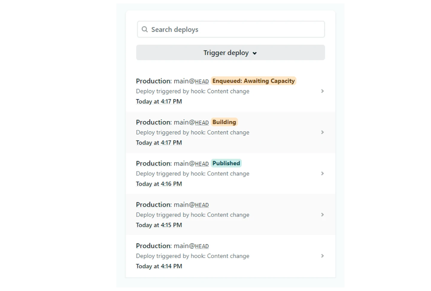Expand the Building deploy chevron arrow
The width and height of the screenshot is (431, 291).
tap(322, 132)
